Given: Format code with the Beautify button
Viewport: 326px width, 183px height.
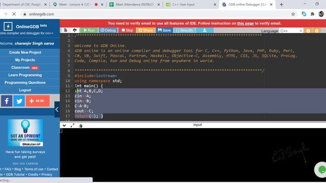Looking at the screenshot, I should click(x=184, y=30).
